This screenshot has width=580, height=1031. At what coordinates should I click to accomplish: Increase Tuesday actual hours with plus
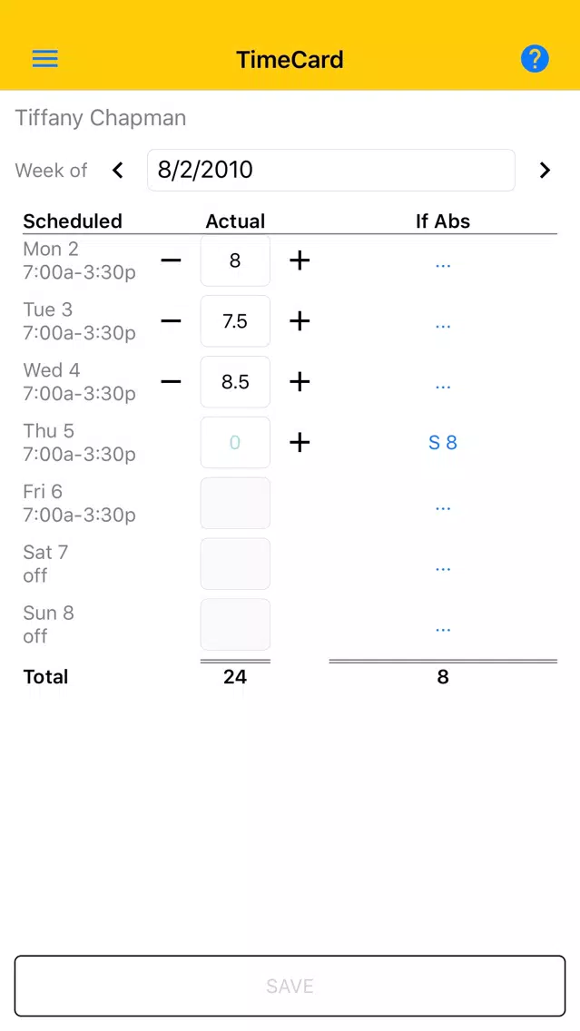click(x=300, y=321)
